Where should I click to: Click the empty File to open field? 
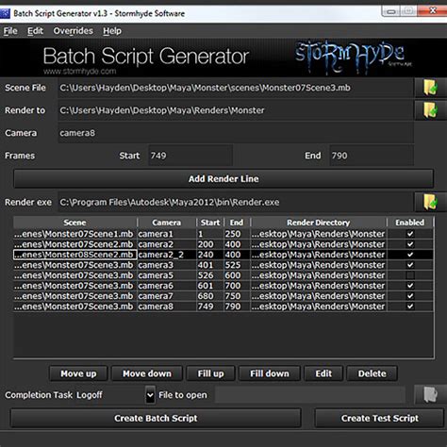(310, 395)
